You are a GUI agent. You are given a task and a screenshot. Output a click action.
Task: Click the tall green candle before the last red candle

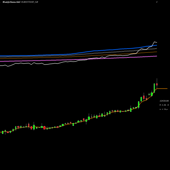154,88
